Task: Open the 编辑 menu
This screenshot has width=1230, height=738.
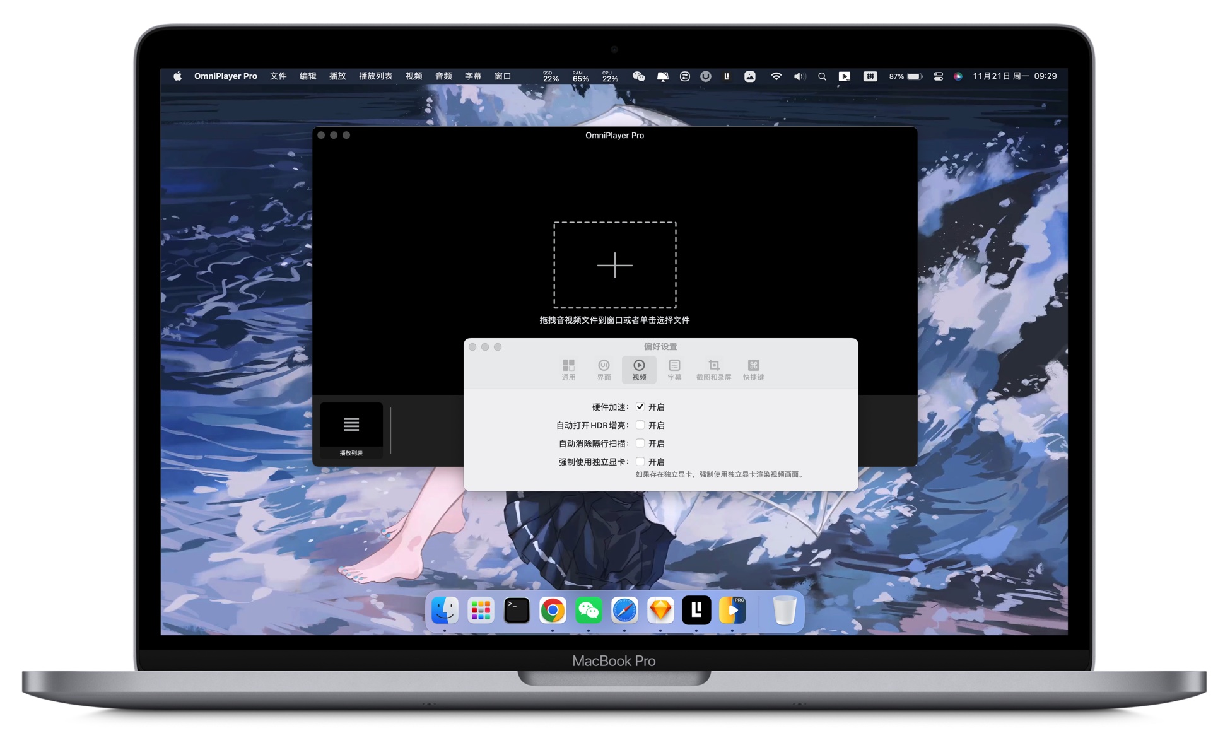Action: pyautogui.click(x=308, y=76)
